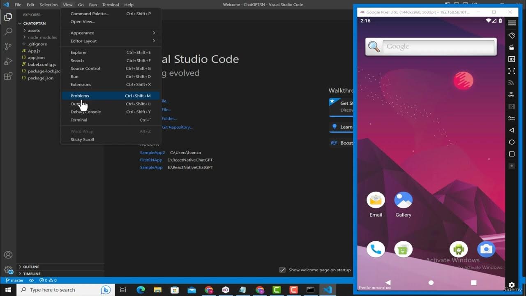
Task: Open the Explorer activity bar icon
Action: coord(8,17)
